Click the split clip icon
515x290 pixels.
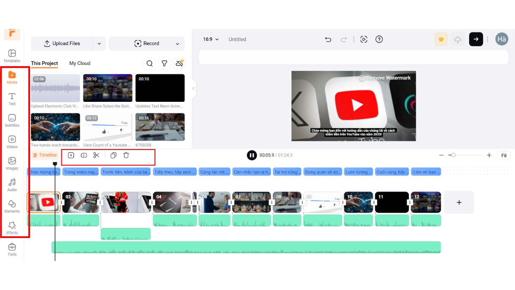pyautogui.click(x=84, y=156)
